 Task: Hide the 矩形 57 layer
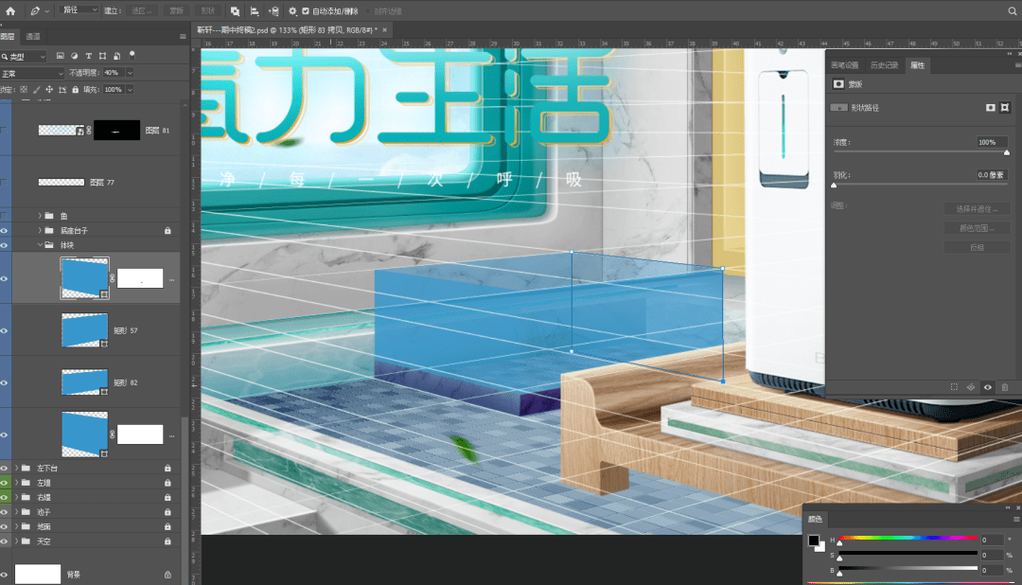click(x=4, y=330)
